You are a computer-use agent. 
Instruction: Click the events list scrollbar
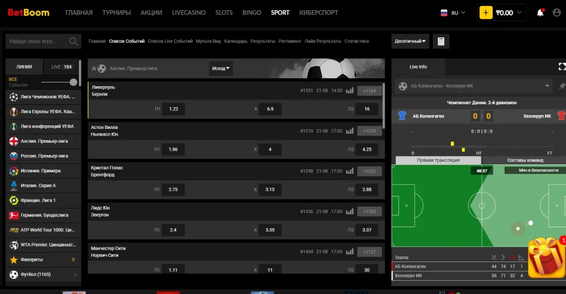click(x=384, y=105)
